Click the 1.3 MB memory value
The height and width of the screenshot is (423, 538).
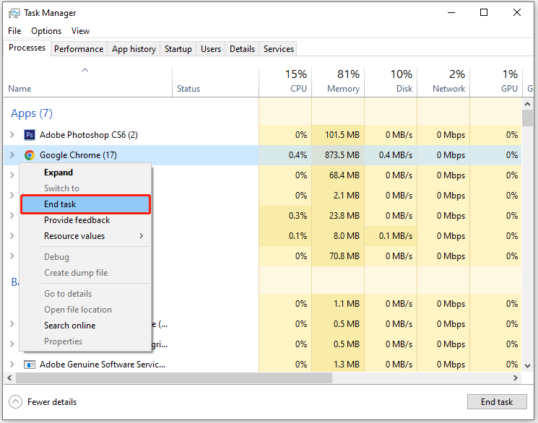(x=346, y=365)
